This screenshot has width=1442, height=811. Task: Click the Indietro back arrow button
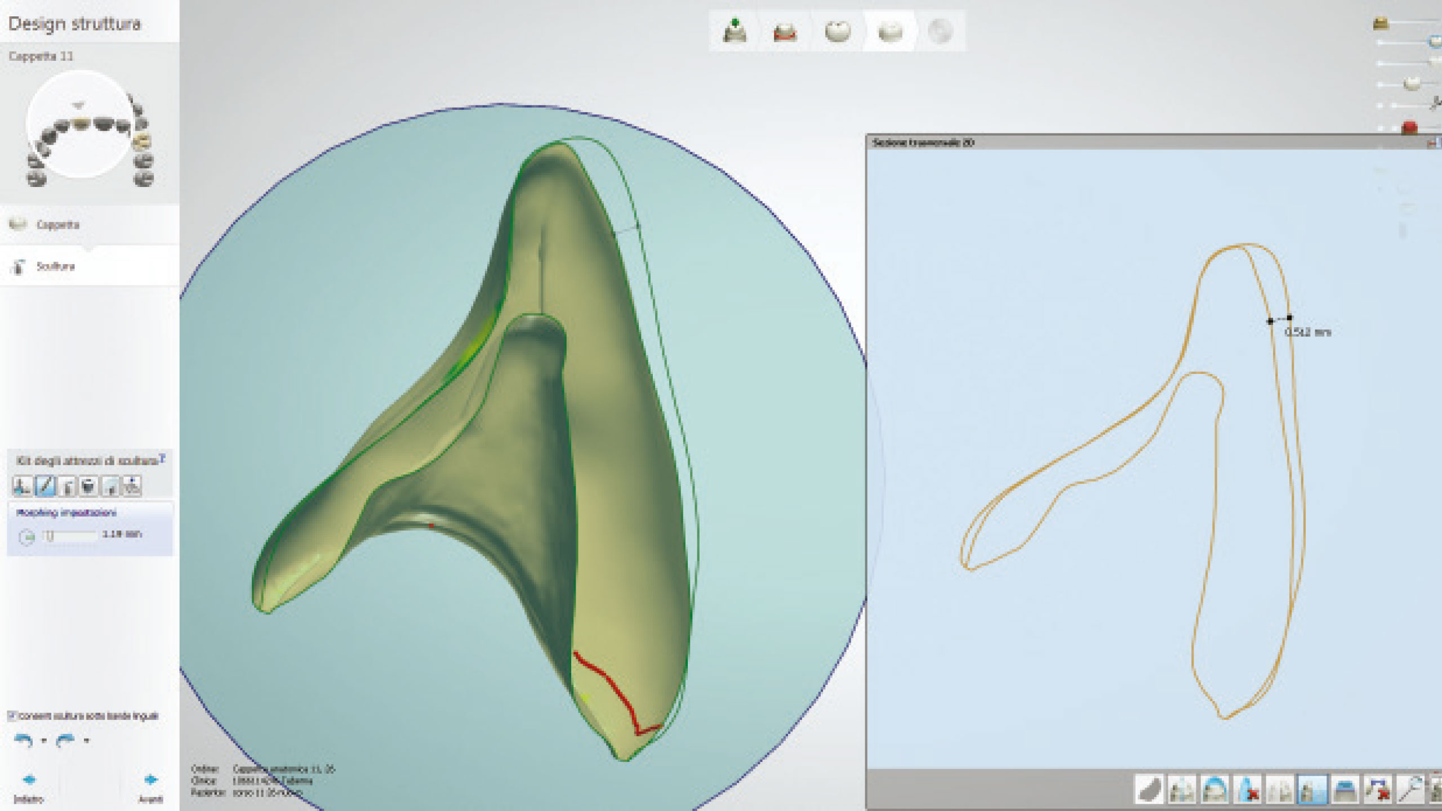pos(29,781)
